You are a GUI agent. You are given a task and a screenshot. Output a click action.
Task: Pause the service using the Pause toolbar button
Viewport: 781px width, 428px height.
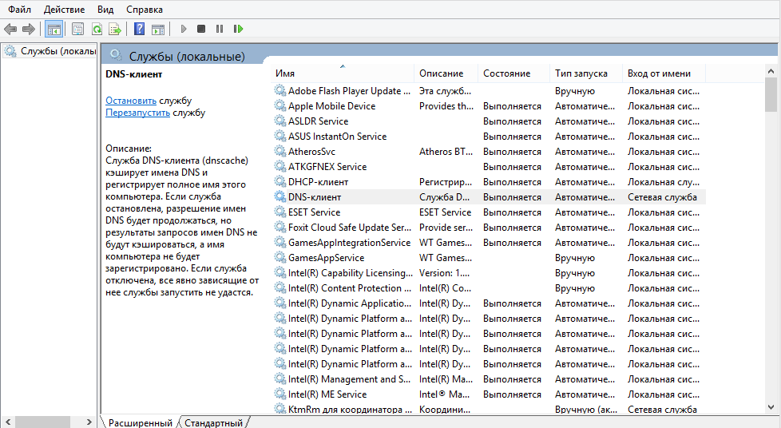[220, 29]
